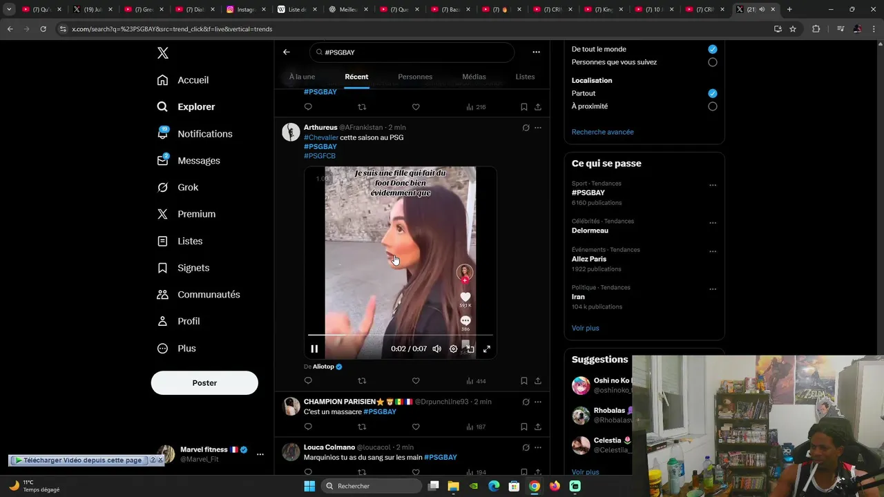Open Messages in sidebar
884x497 pixels.
pos(189,161)
